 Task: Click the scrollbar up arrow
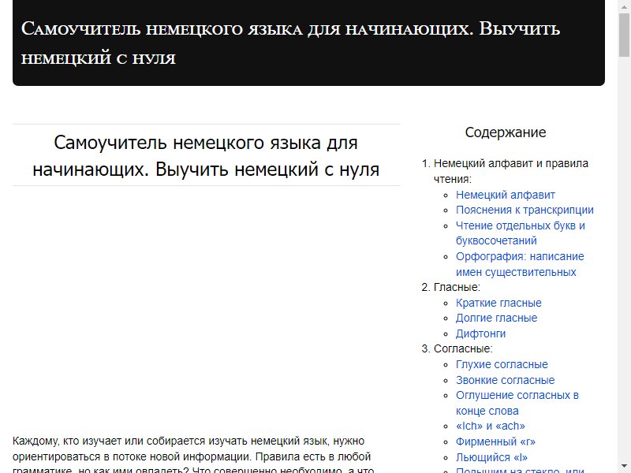624,6
